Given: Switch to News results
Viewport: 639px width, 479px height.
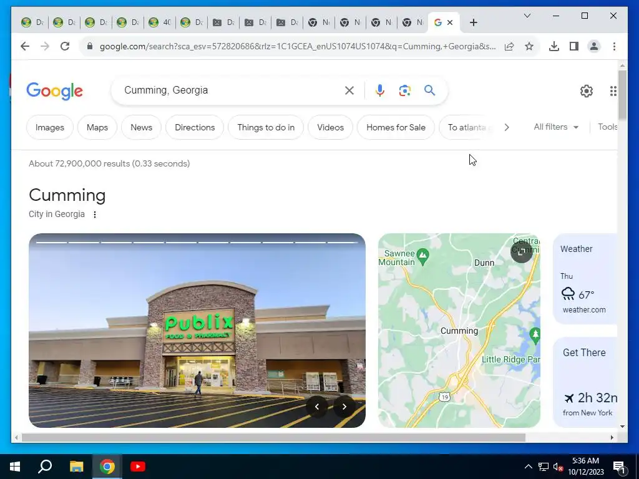Looking at the screenshot, I should point(142,127).
